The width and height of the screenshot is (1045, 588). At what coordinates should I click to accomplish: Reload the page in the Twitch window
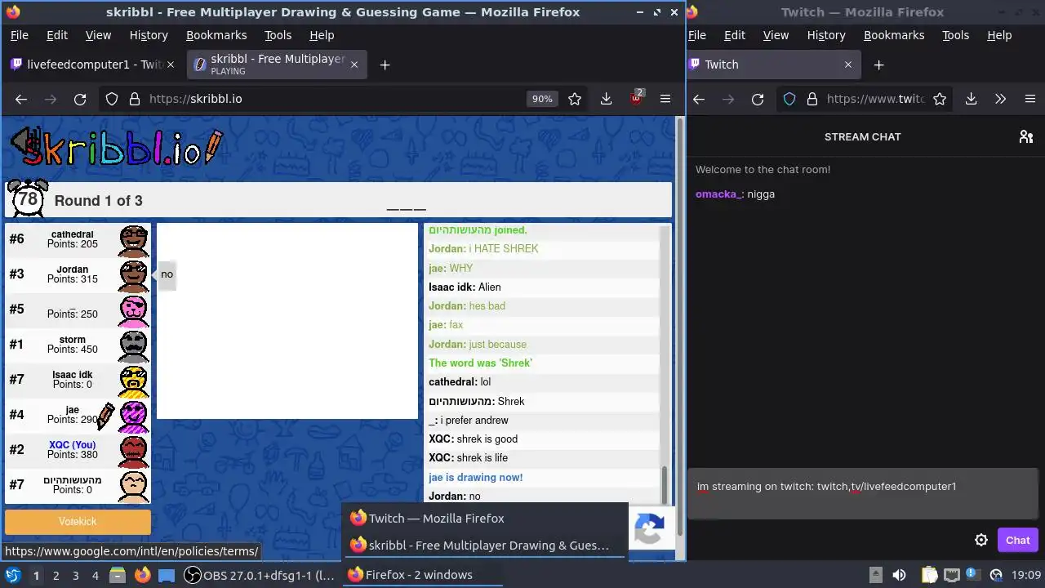click(758, 99)
